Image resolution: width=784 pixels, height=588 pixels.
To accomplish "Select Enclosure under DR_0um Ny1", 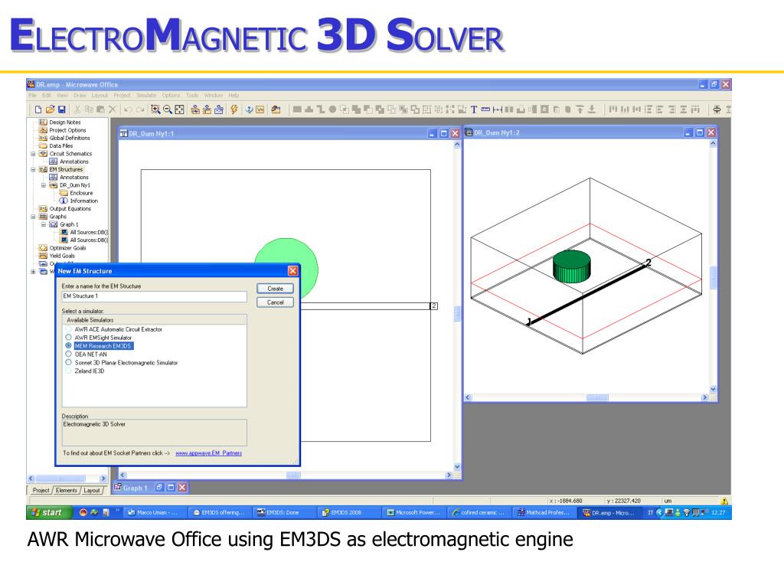I will [81, 193].
